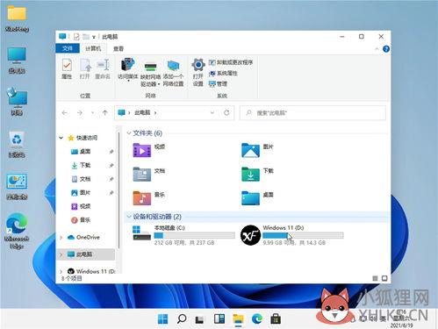Open the address bar history dropdown
Viewport: 438px width, 329px height.
(x=212, y=112)
